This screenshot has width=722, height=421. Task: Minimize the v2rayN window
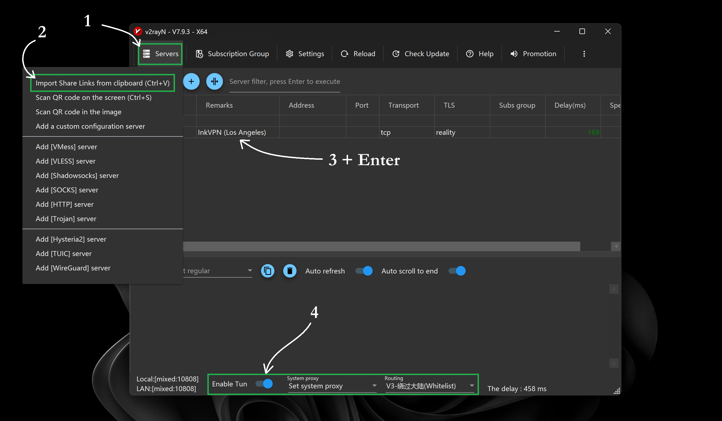pyautogui.click(x=557, y=31)
